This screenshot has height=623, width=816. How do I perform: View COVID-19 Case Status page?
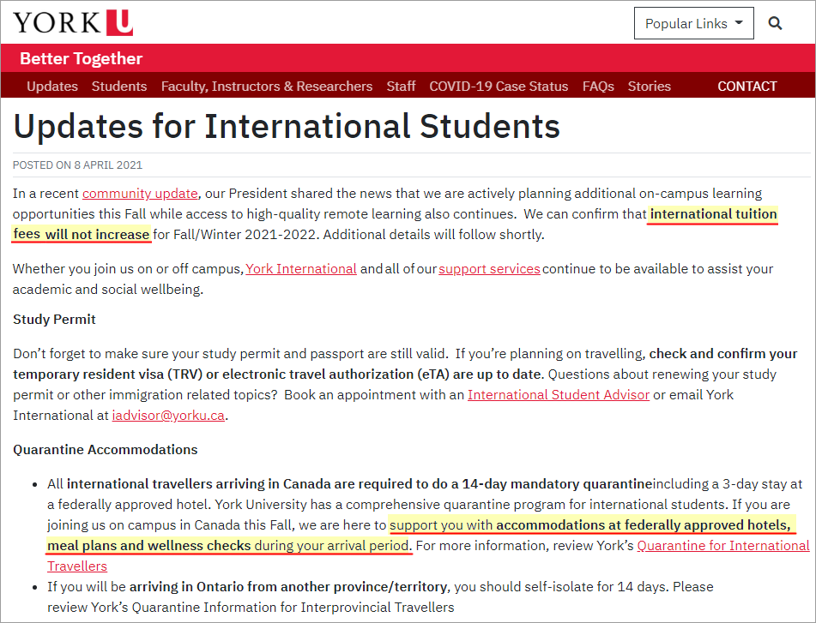click(499, 87)
